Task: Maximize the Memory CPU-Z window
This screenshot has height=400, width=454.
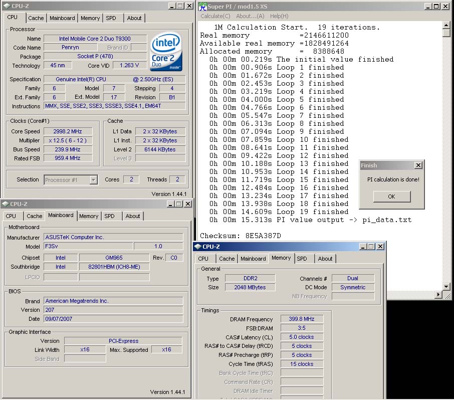Action: (x=371, y=247)
